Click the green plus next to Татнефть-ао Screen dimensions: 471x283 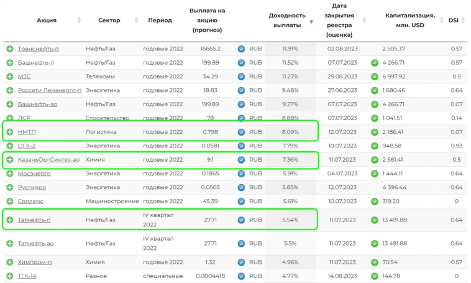(x=10, y=243)
